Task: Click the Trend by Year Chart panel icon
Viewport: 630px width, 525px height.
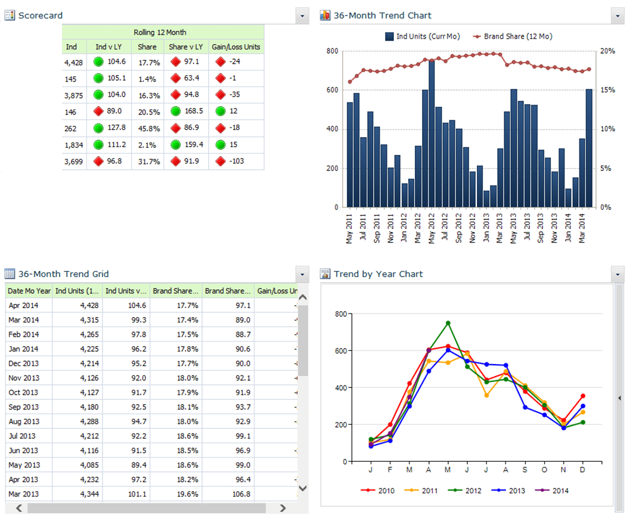Action: [x=325, y=274]
